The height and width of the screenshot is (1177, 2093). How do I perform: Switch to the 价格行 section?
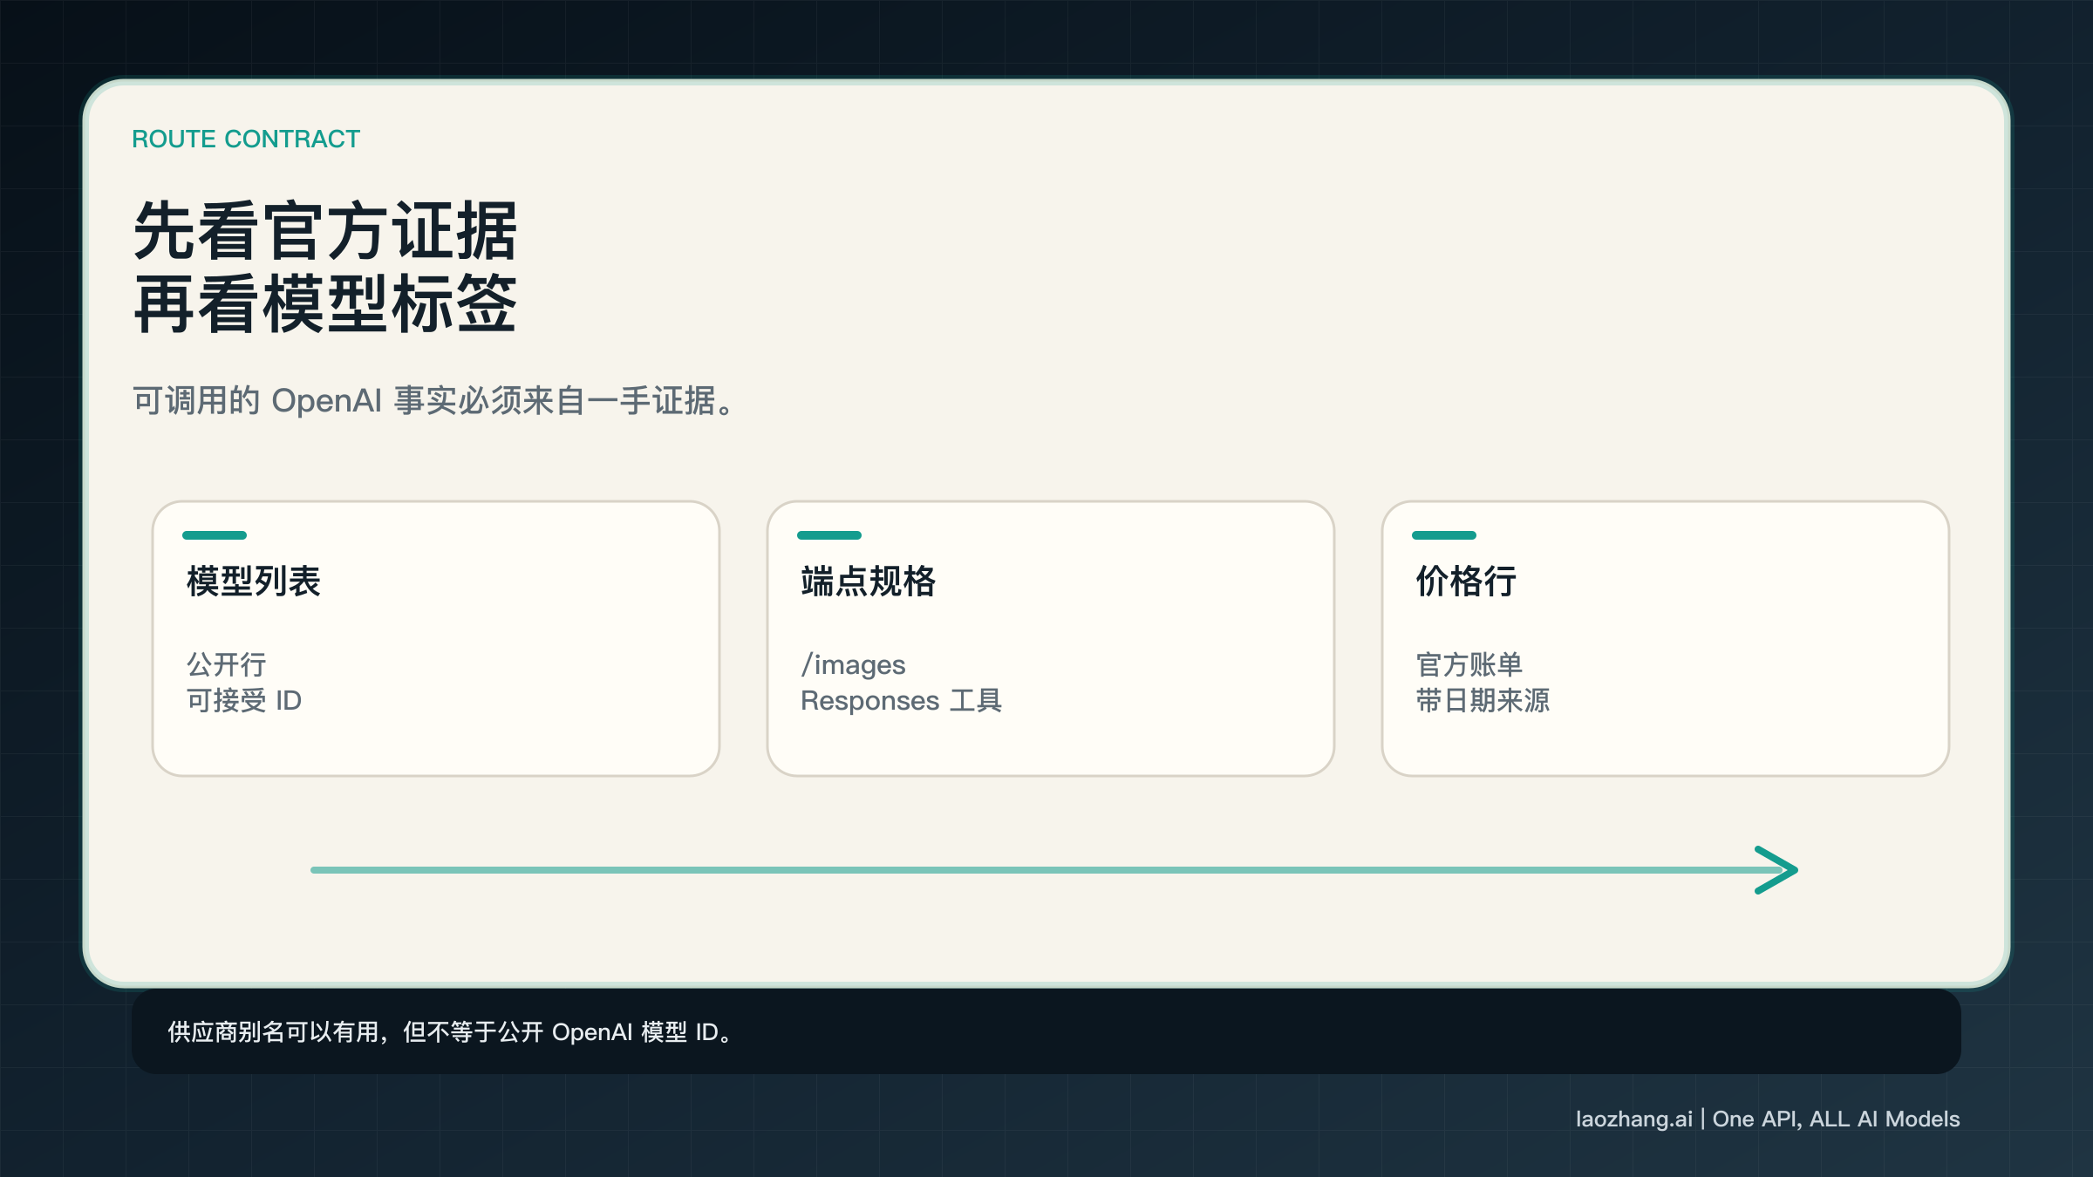[x=1464, y=582]
